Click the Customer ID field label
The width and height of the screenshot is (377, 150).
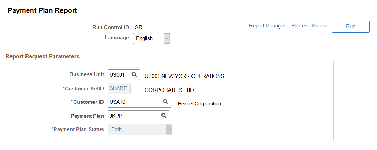88,102
